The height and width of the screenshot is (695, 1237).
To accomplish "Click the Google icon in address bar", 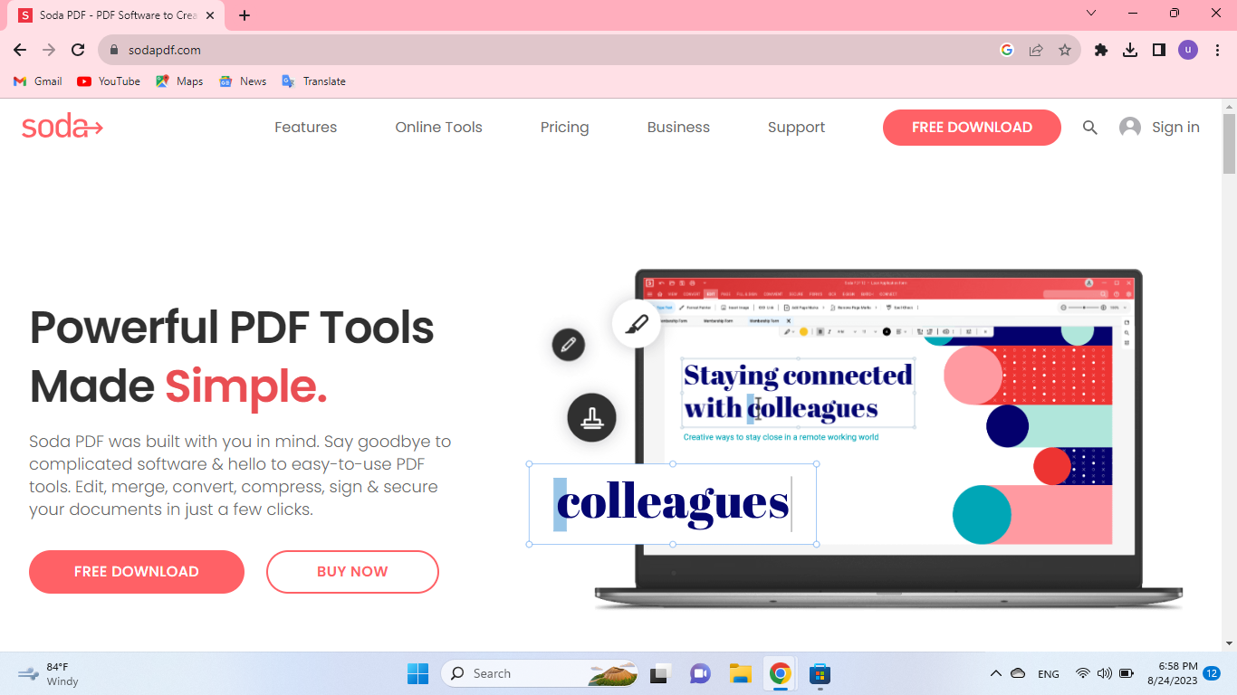I will click(x=1007, y=50).
